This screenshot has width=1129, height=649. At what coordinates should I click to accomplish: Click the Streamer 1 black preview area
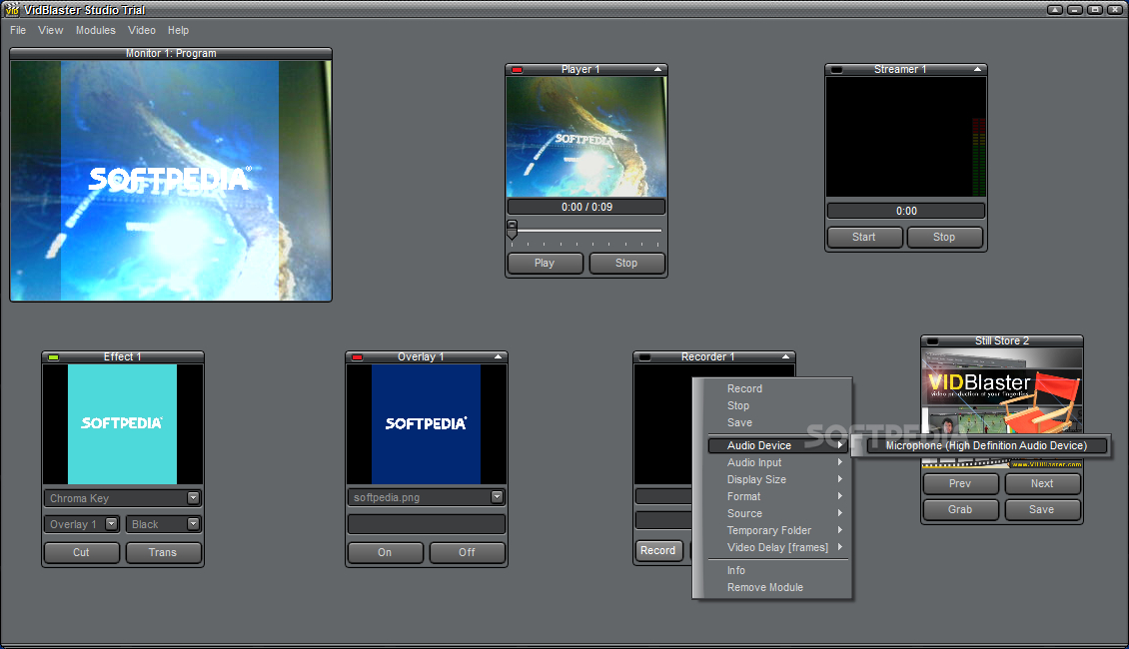(906, 137)
